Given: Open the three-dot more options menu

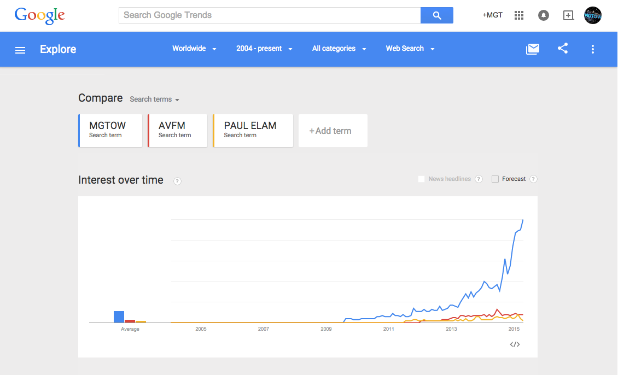Looking at the screenshot, I should click(x=592, y=49).
